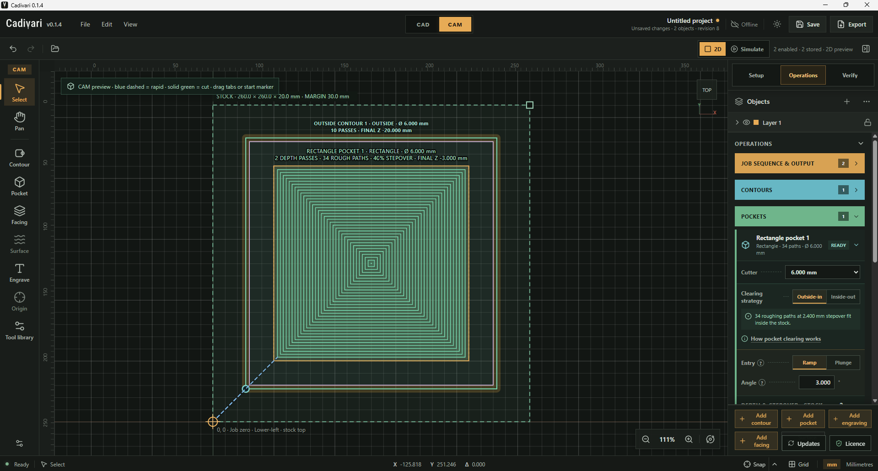Open the Origin tool
878x471 pixels.
point(19,302)
